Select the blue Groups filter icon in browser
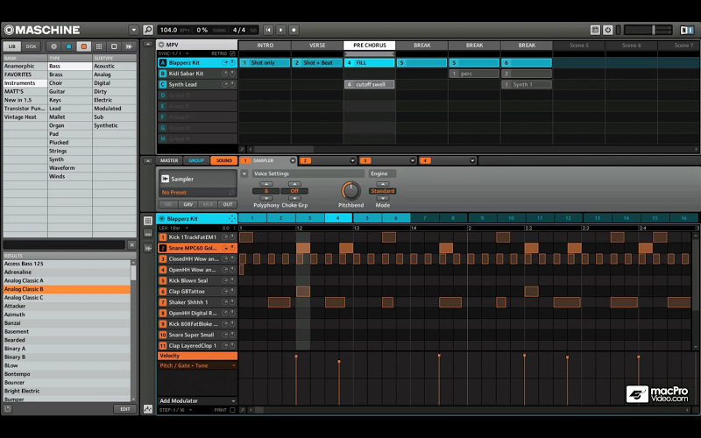This screenshot has width=701, height=438. [x=68, y=46]
